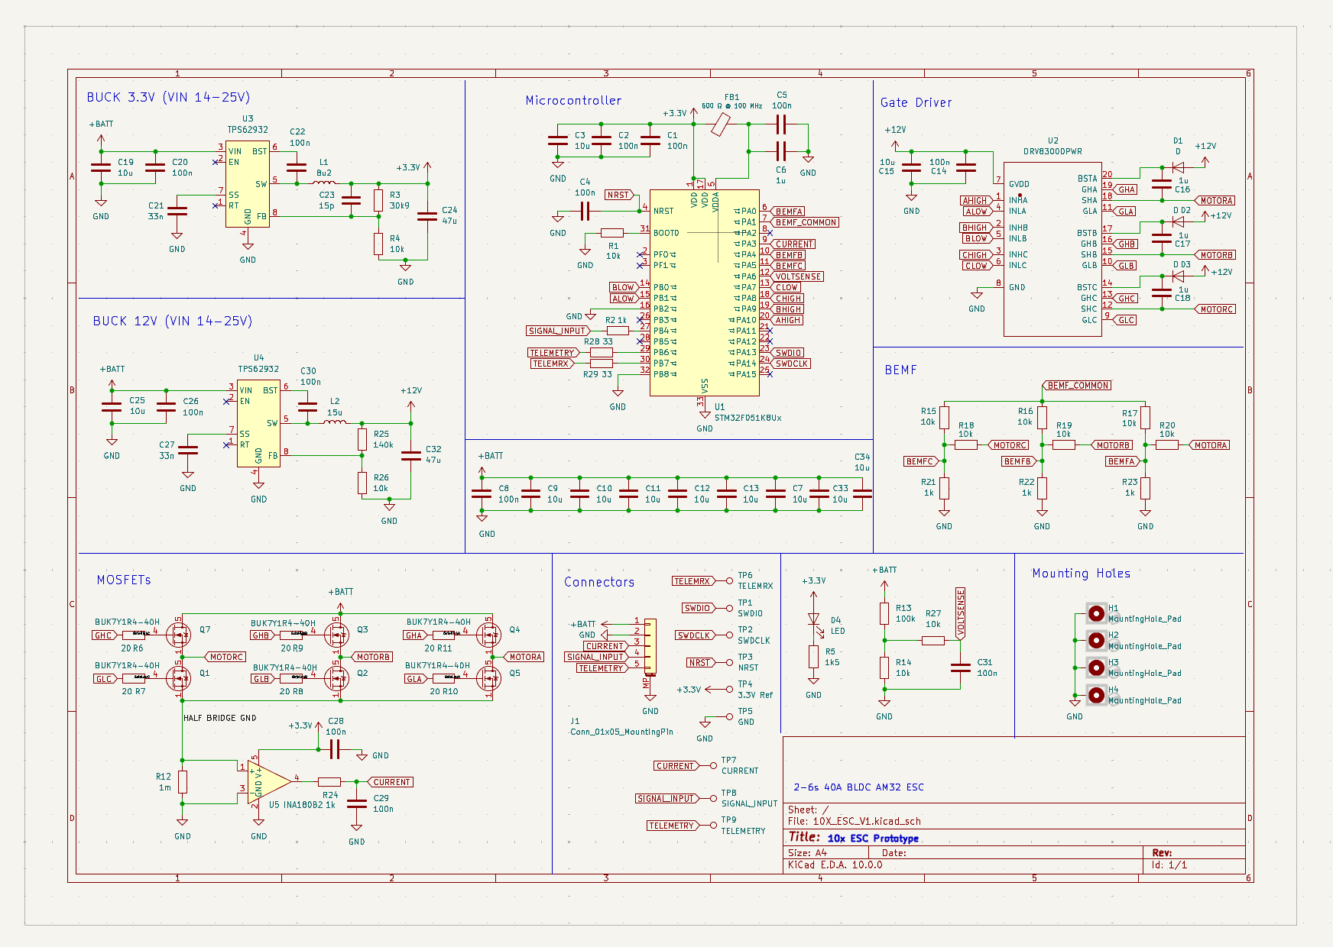Select the SWDCLK label at pin PA14
1333x947 pixels.
tap(791, 364)
